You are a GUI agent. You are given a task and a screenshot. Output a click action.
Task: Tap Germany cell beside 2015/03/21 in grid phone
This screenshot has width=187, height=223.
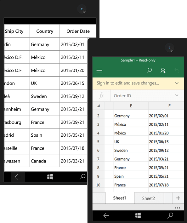(x=45, y=109)
